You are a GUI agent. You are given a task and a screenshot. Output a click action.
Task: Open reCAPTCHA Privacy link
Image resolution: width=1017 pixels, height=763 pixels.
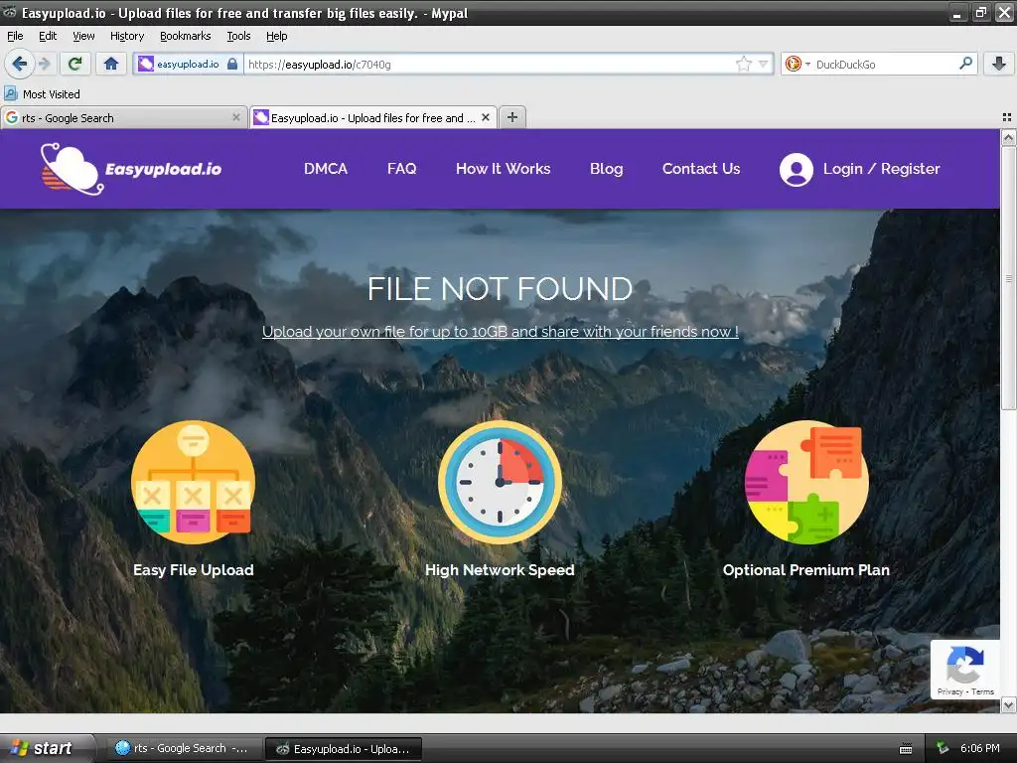pyautogui.click(x=949, y=691)
